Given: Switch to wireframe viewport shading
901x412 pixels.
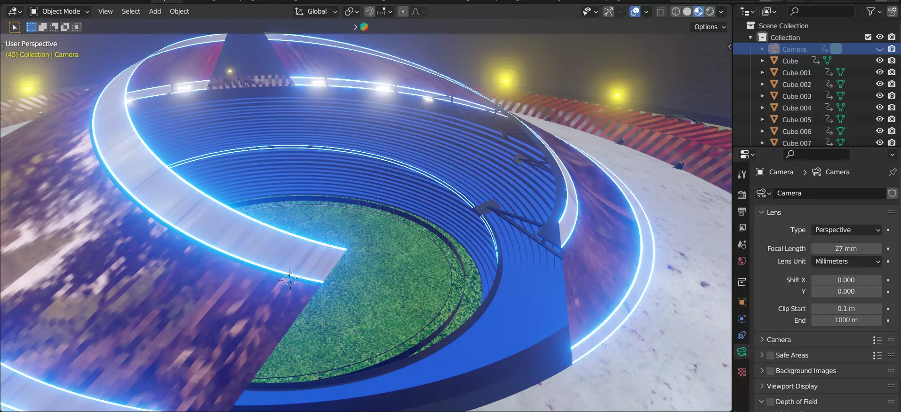Looking at the screenshot, I should pos(676,11).
